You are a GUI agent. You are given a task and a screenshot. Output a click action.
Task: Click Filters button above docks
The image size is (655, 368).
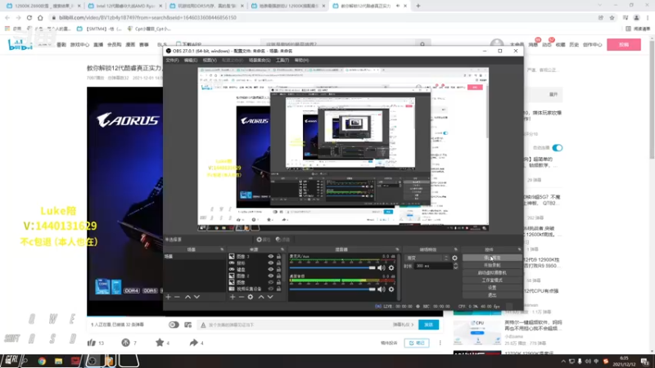click(x=282, y=240)
